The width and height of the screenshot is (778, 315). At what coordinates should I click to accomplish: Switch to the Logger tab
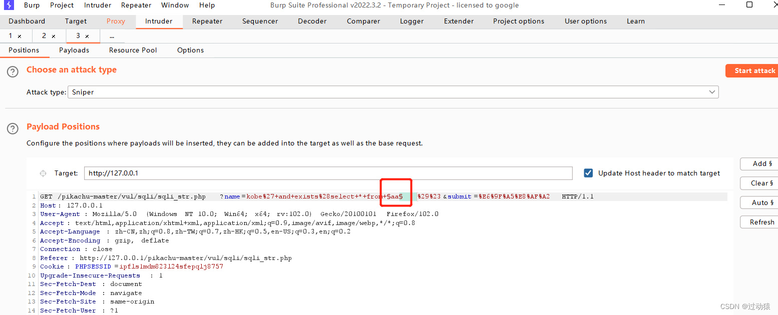pos(412,21)
